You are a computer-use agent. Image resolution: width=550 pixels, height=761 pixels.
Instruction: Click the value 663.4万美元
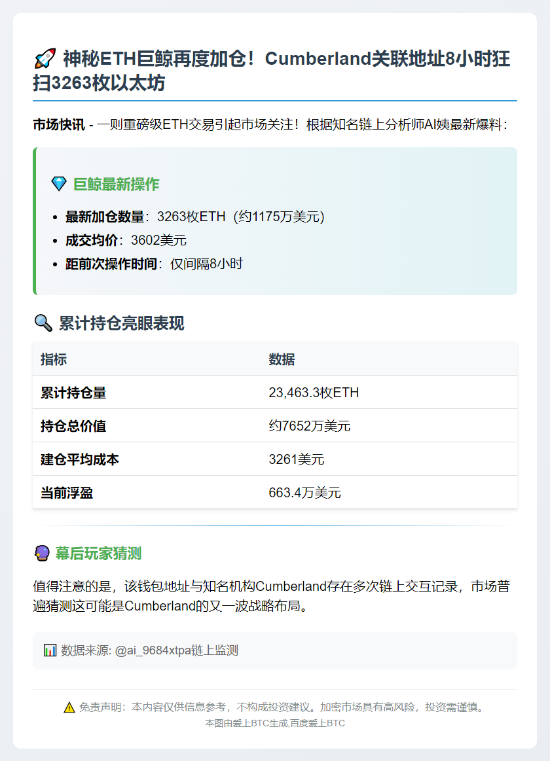(x=304, y=493)
